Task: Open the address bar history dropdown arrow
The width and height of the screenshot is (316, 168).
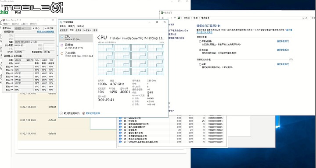Action: [x=303, y=18]
